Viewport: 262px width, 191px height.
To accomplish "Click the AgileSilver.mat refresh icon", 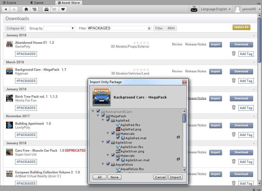I will click(178, 159).
